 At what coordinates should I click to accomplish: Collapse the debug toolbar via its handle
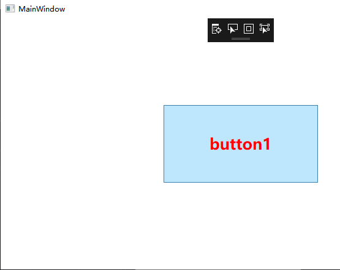click(x=241, y=39)
